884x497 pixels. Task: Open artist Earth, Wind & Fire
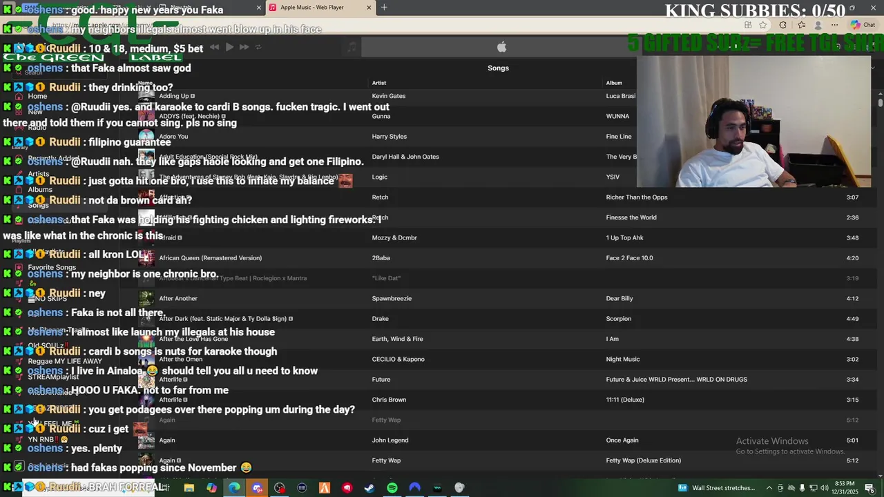click(397, 339)
